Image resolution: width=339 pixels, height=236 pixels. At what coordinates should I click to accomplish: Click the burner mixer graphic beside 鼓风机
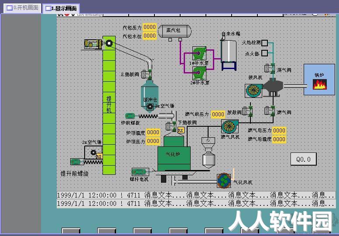[273, 87]
